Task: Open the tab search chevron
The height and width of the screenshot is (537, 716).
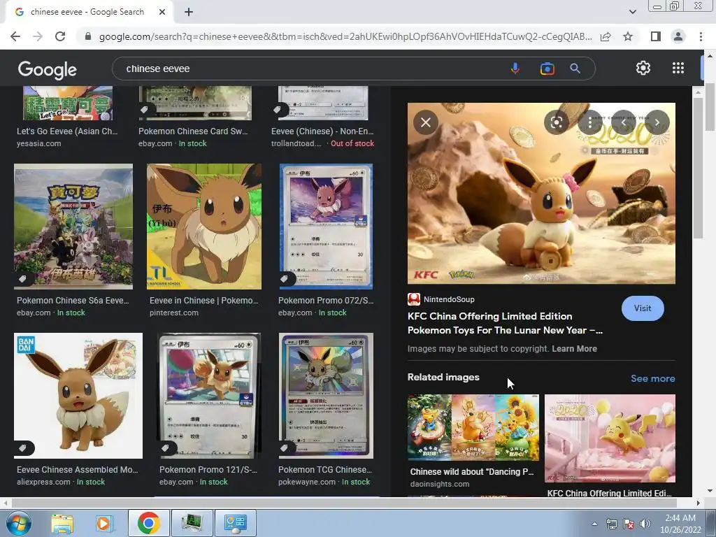Action: (632, 12)
